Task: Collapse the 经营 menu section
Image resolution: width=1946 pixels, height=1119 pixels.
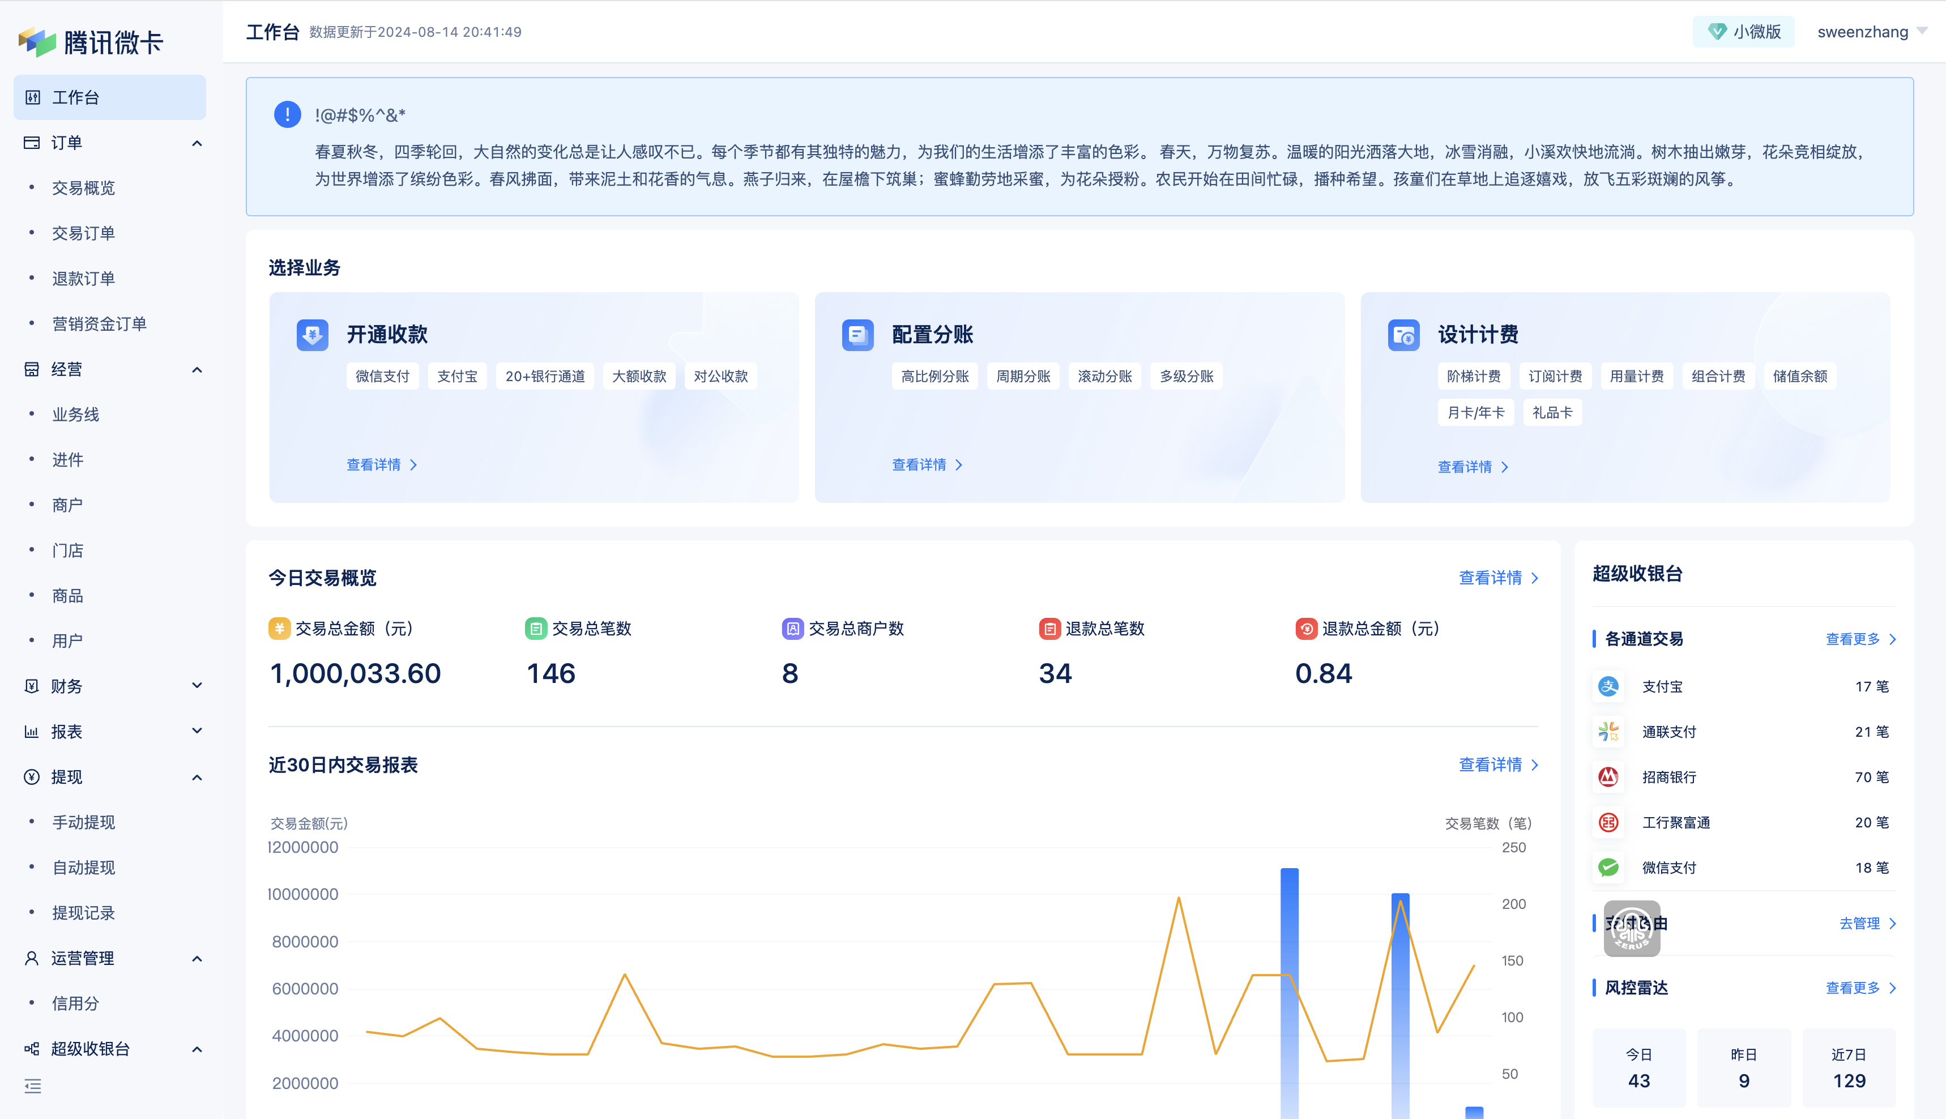Action: [x=197, y=370]
